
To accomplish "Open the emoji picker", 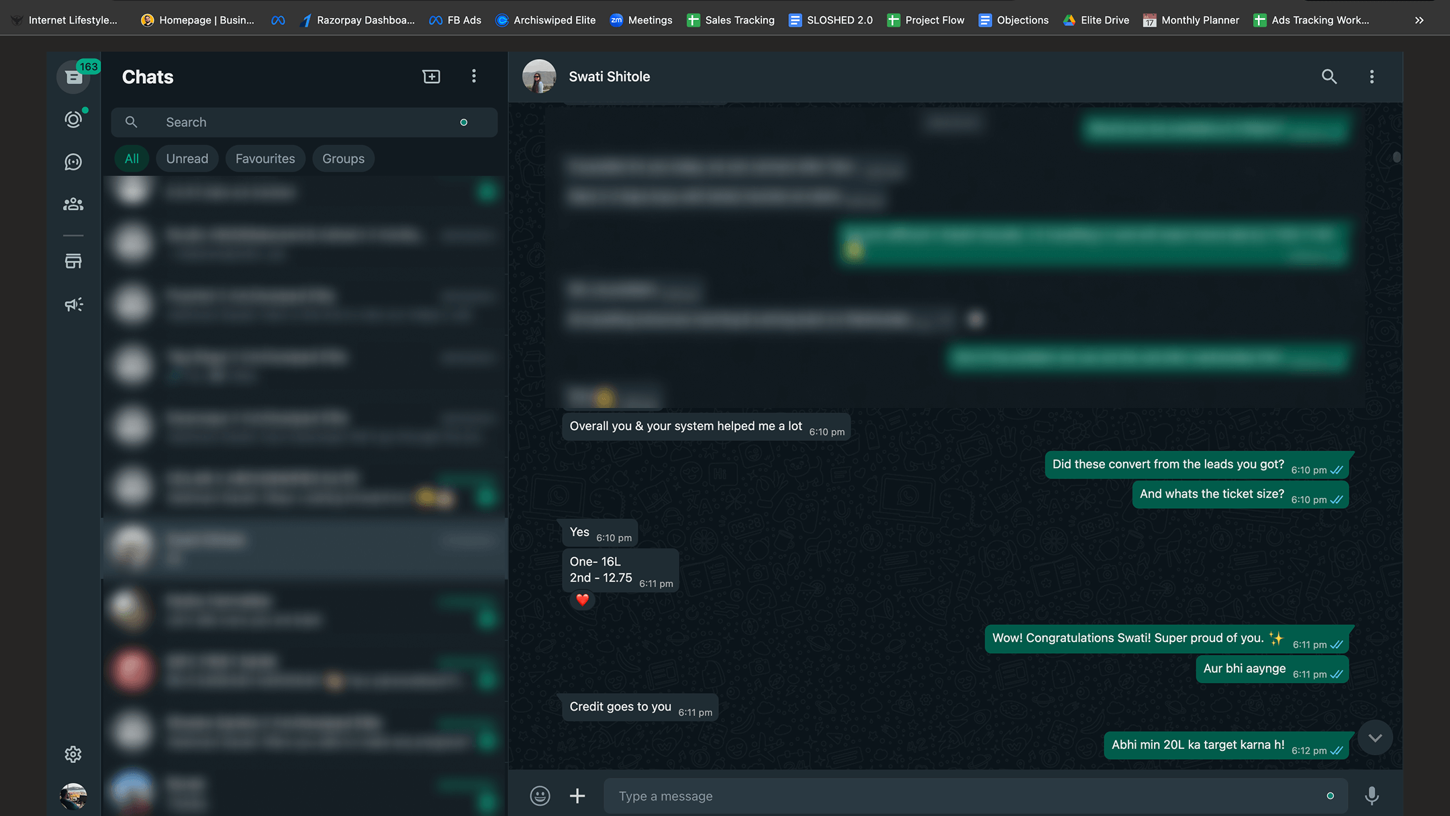I will [540, 796].
